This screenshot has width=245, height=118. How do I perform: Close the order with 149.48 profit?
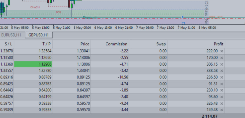coord(222,110)
